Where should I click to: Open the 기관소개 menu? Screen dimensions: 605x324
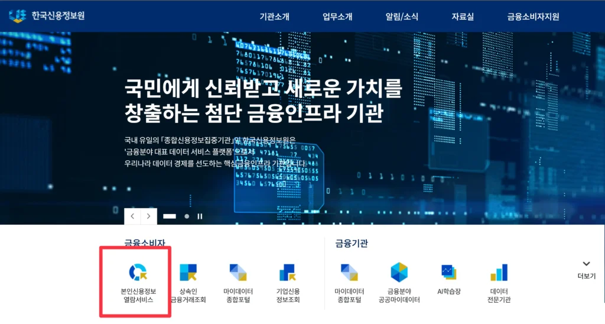(274, 17)
